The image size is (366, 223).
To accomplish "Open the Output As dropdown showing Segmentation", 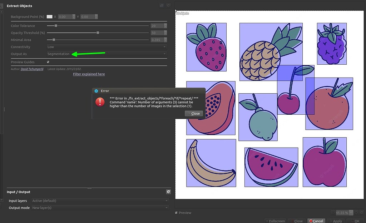I will click(106, 54).
